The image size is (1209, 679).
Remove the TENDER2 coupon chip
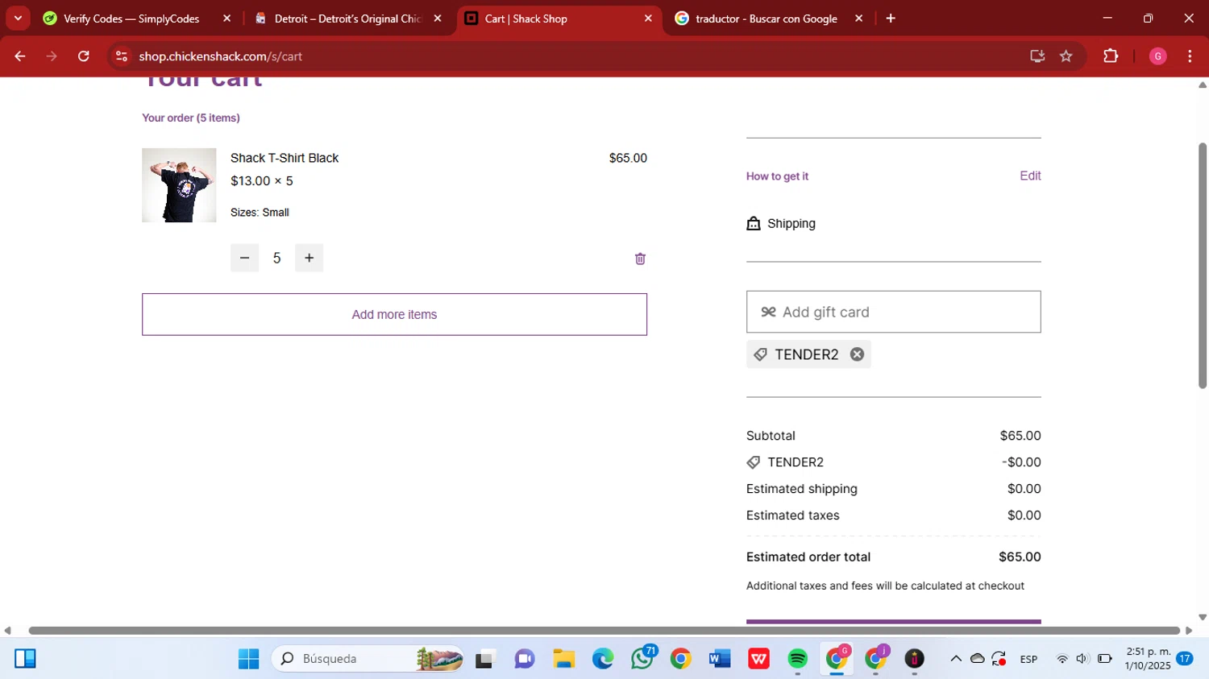coord(857,354)
